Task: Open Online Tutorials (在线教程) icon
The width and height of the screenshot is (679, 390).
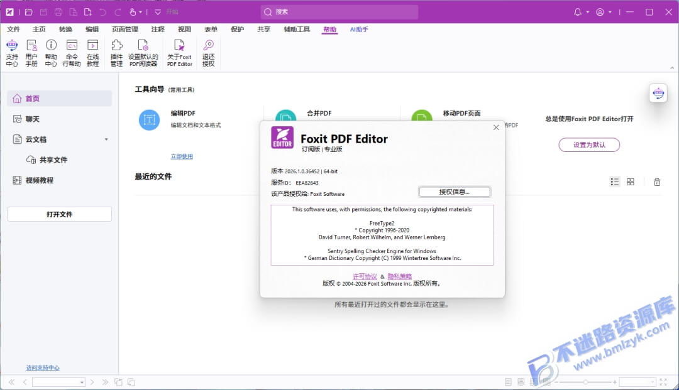Action: (x=92, y=53)
